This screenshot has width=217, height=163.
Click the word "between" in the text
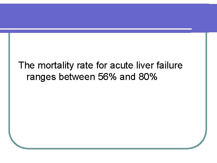pyautogui.click(x=77, y=77)
